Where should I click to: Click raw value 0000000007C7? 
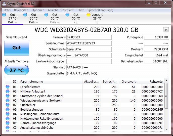[x=152, y=92]
